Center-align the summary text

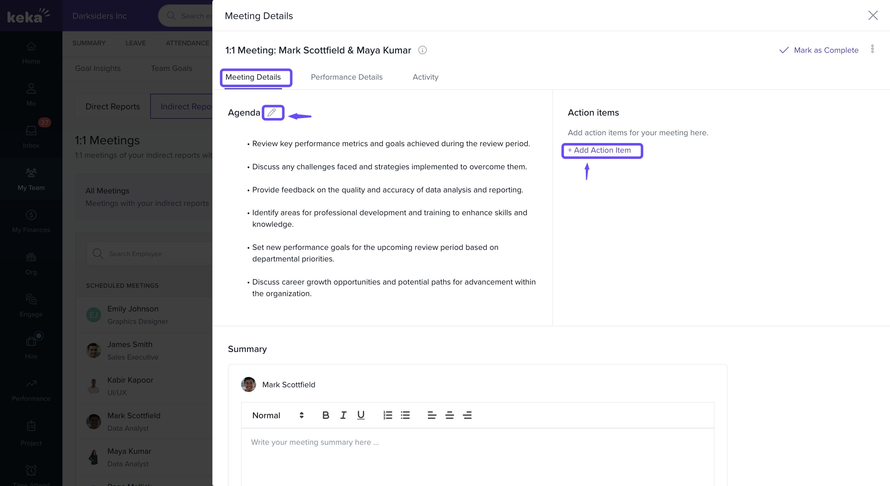449,415
